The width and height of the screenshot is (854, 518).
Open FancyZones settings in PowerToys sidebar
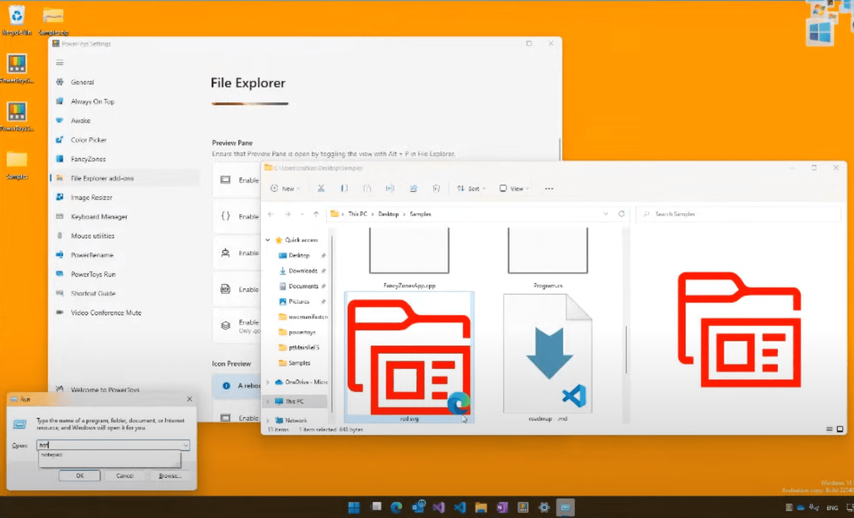click(x=88, y=158)
